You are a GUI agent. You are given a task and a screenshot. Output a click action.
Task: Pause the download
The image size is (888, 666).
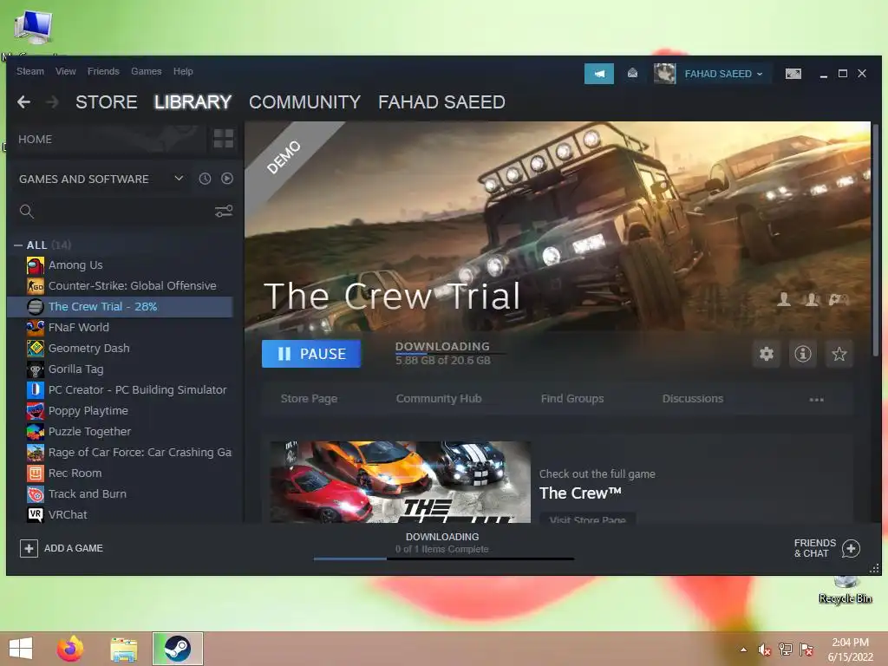coord(311,354)
